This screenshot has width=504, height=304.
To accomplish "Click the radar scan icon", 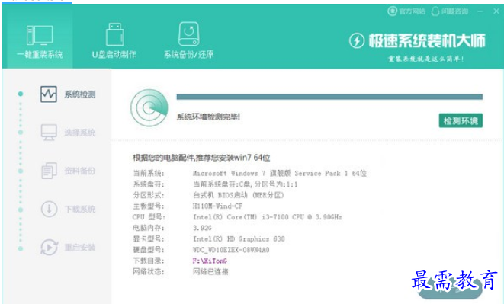I will (x=149, y=107).
